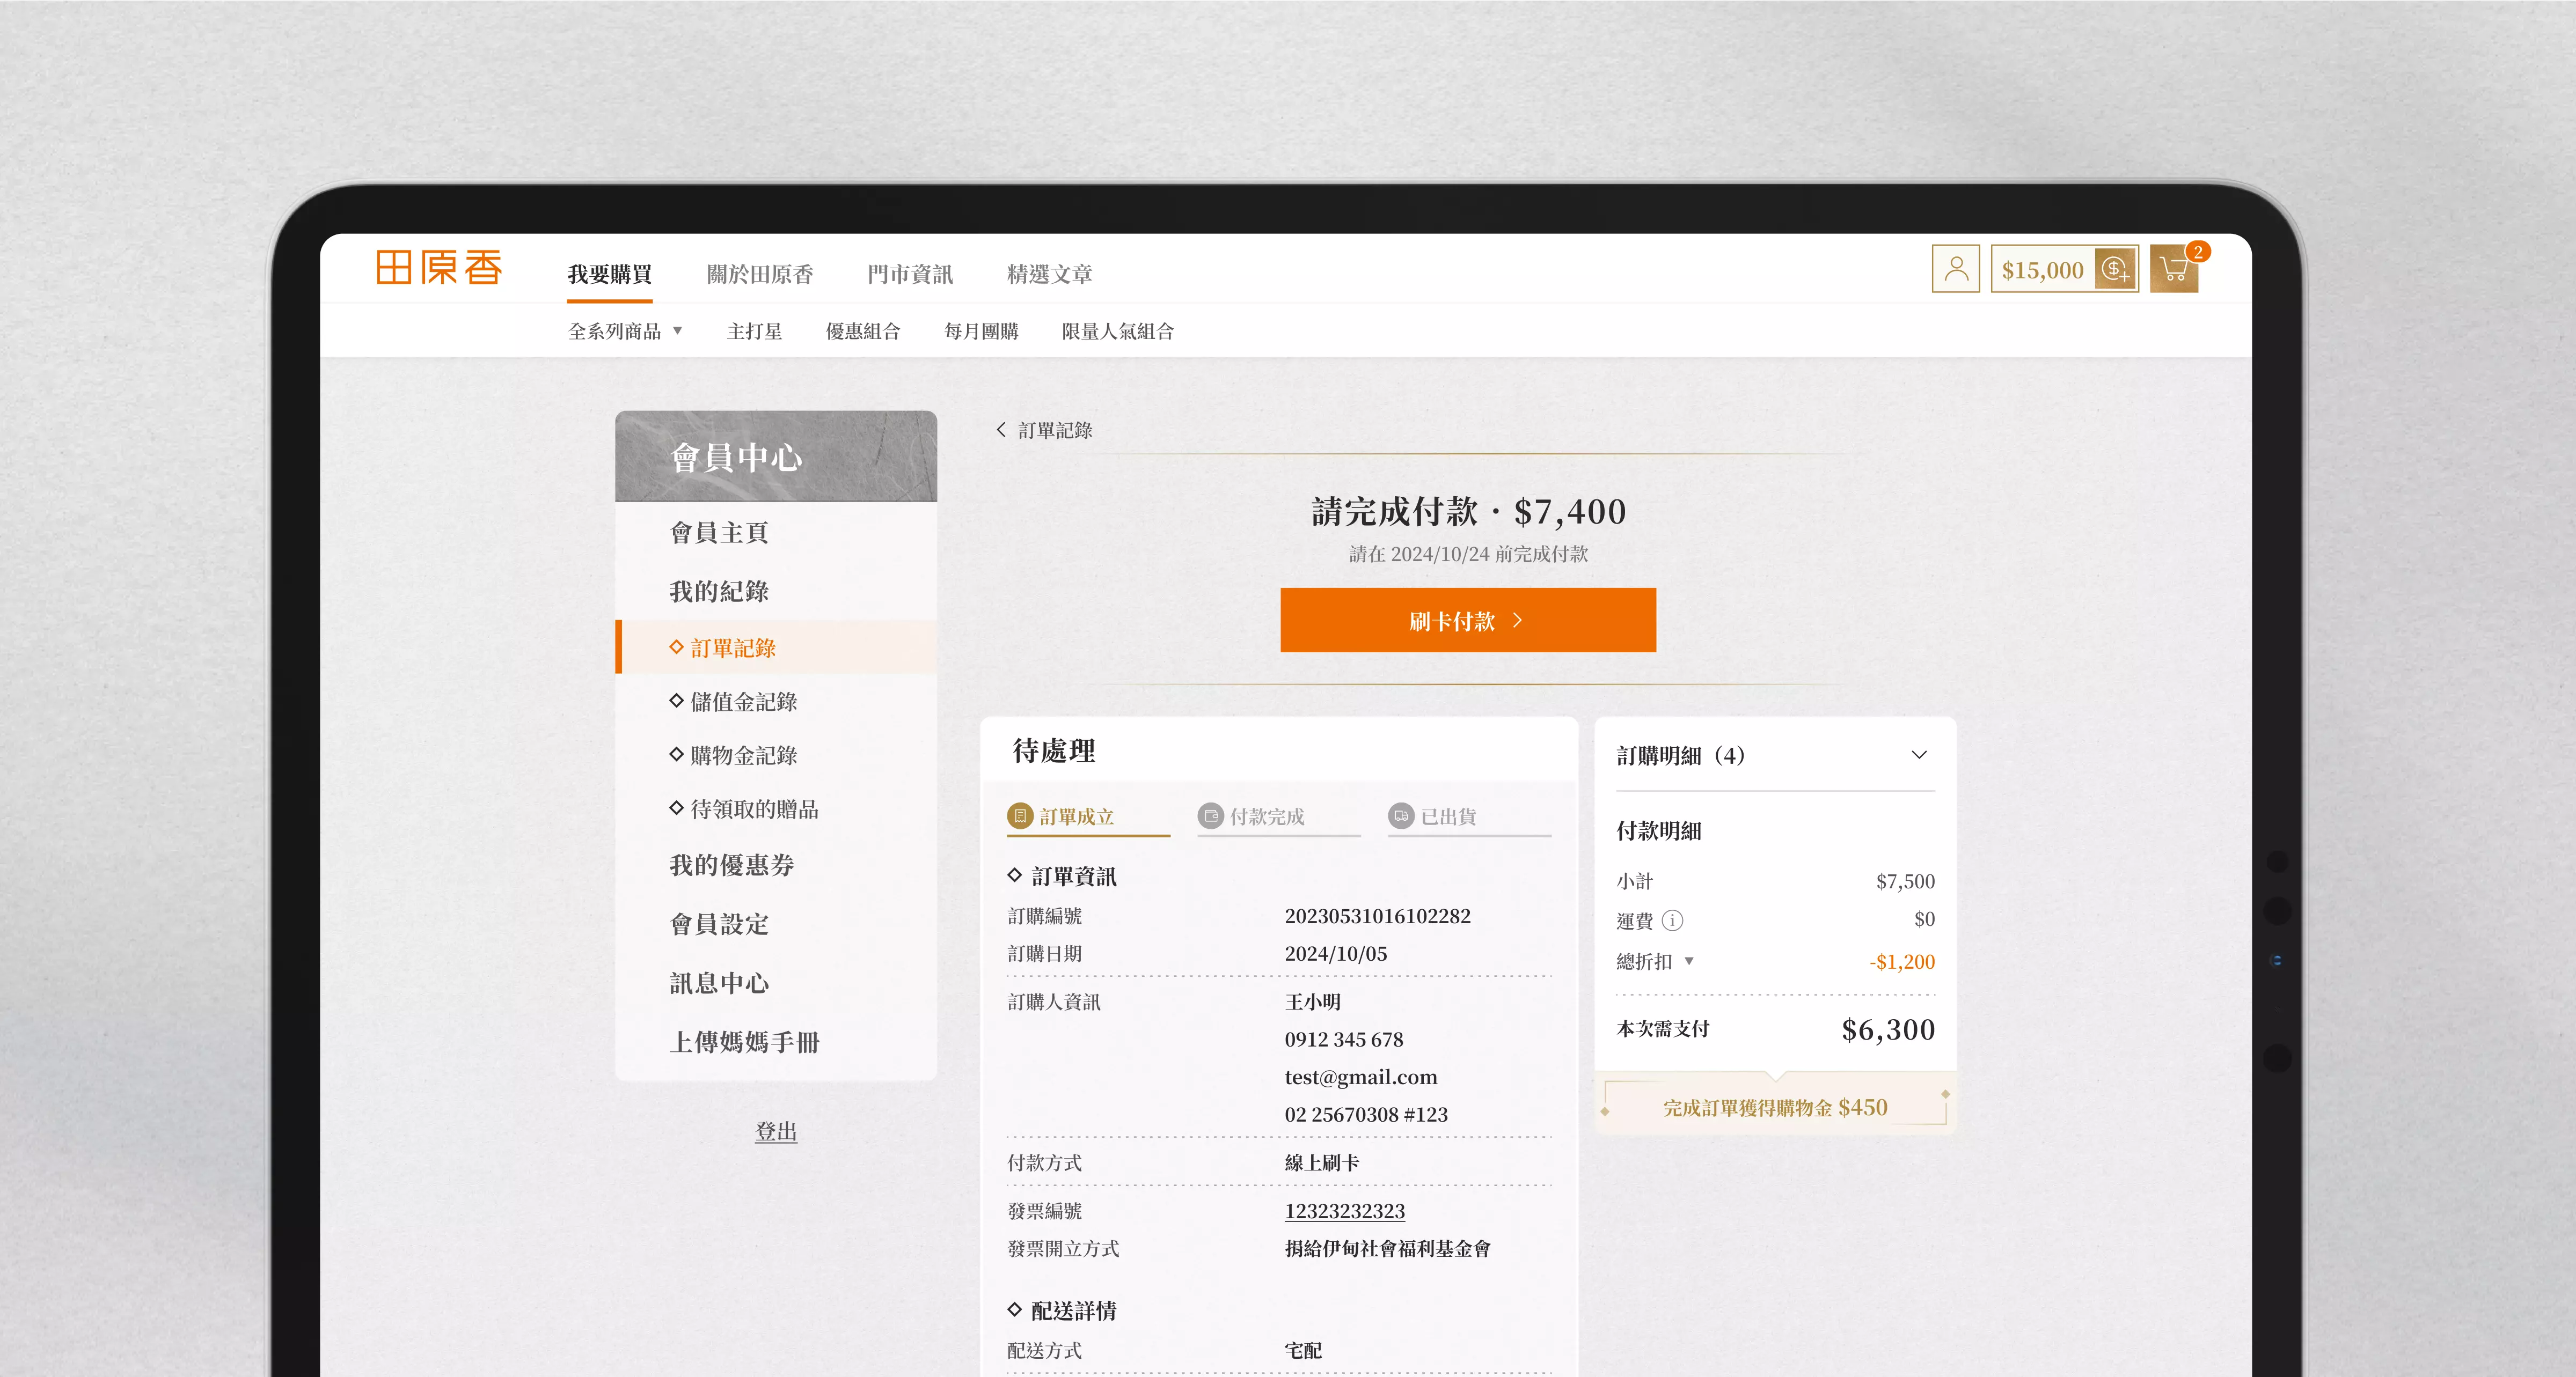
Task: Click the shopping cart icon
Action: [x=2173, y=270]
